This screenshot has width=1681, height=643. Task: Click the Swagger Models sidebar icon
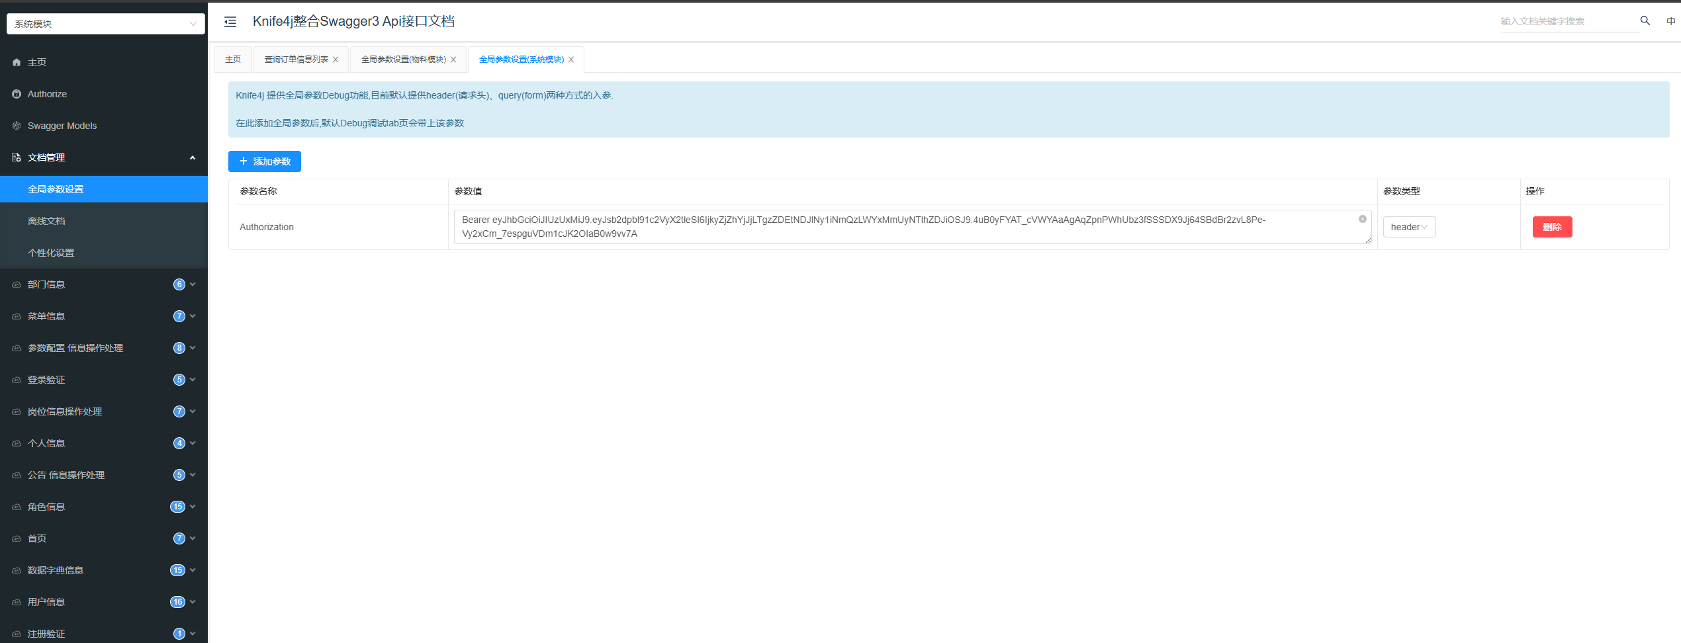(17, 125)
